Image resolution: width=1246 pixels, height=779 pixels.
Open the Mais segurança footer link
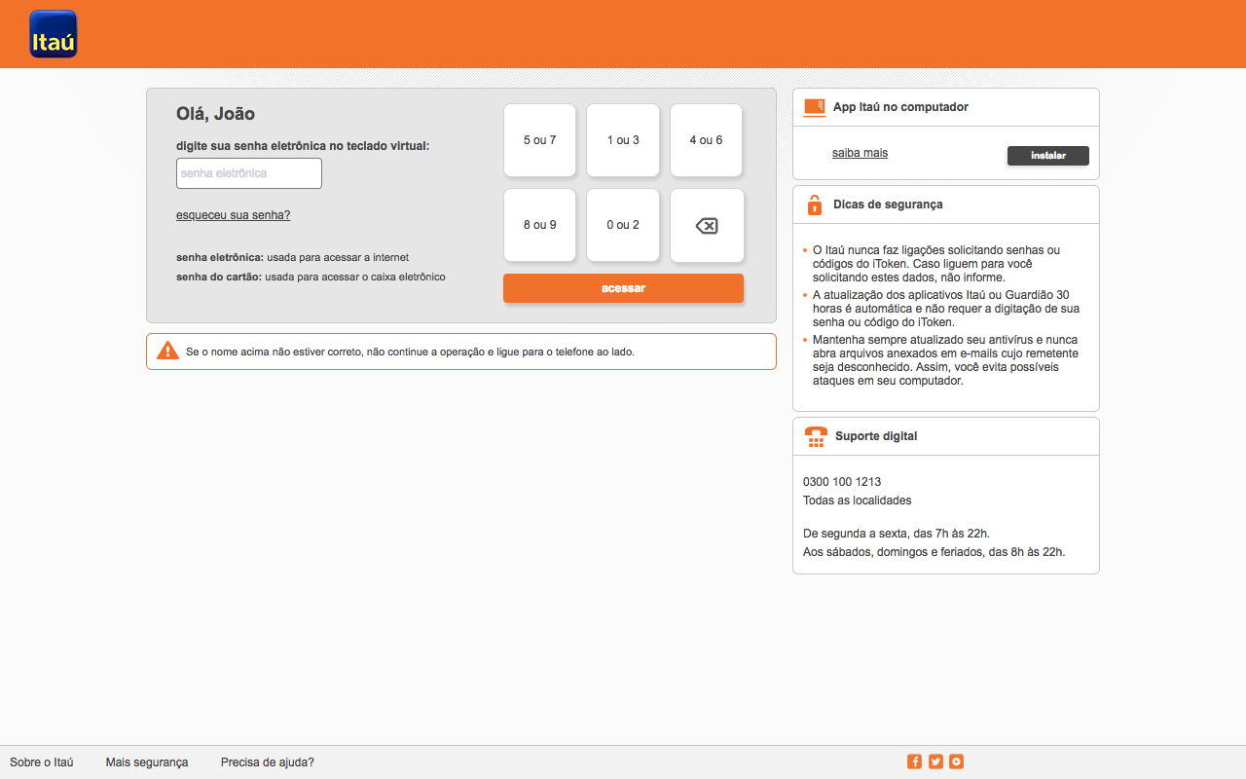pyautogui.click(x=147, y=762)
